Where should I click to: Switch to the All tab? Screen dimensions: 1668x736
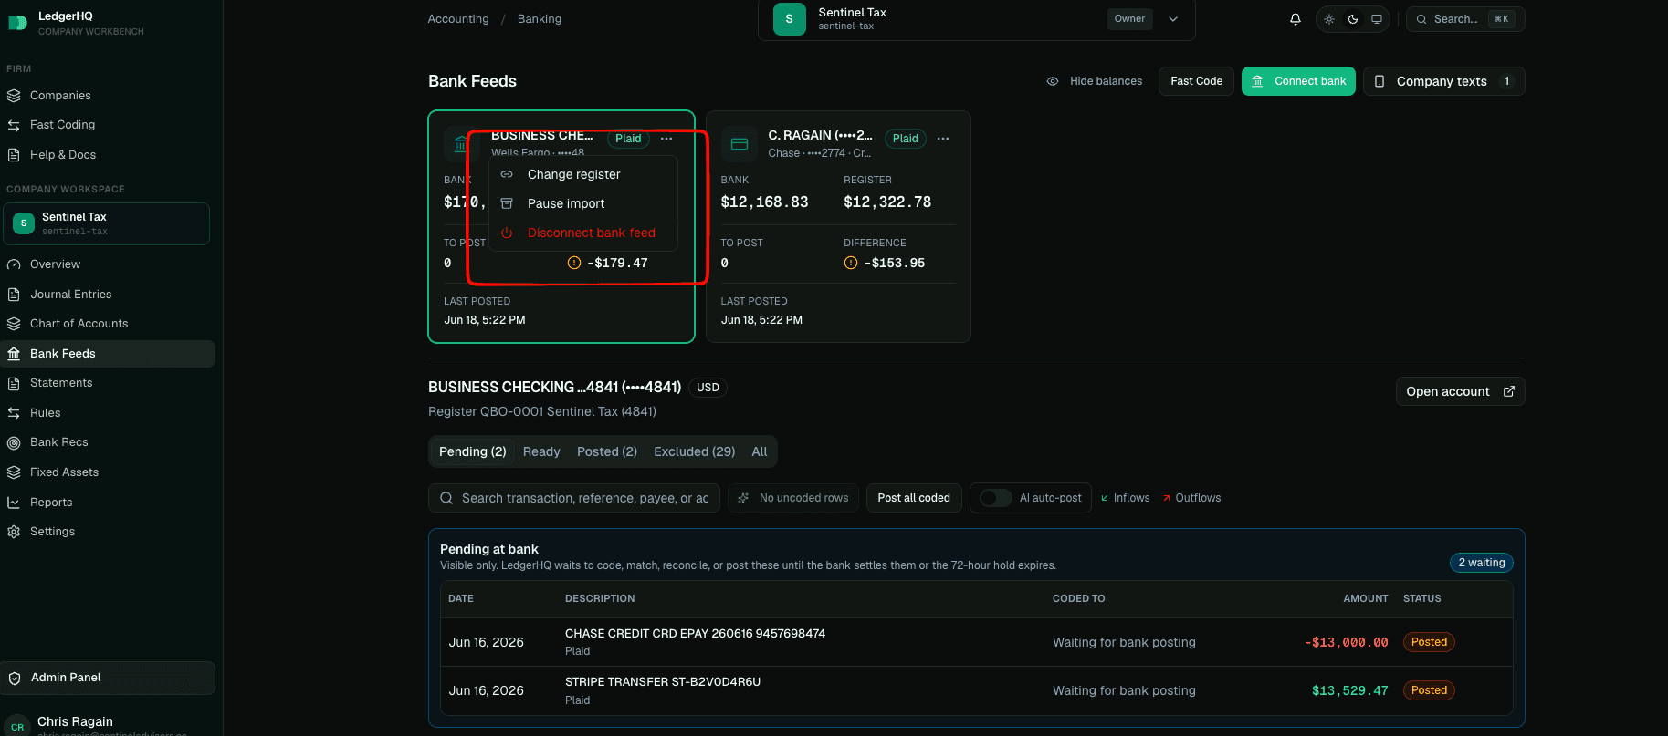760,451
